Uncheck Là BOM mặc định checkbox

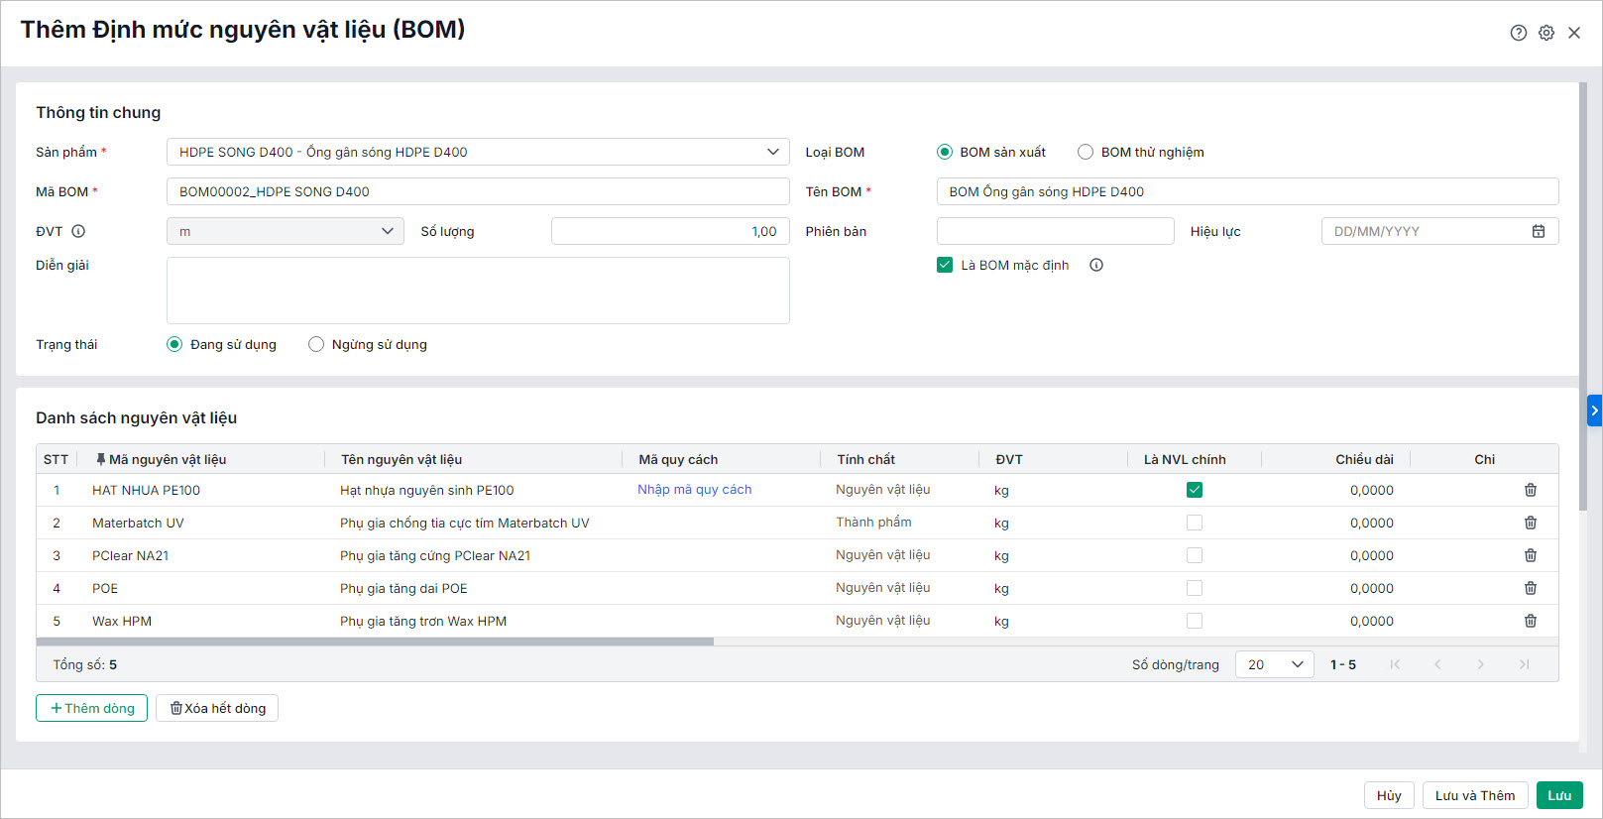tap(945, 265)
